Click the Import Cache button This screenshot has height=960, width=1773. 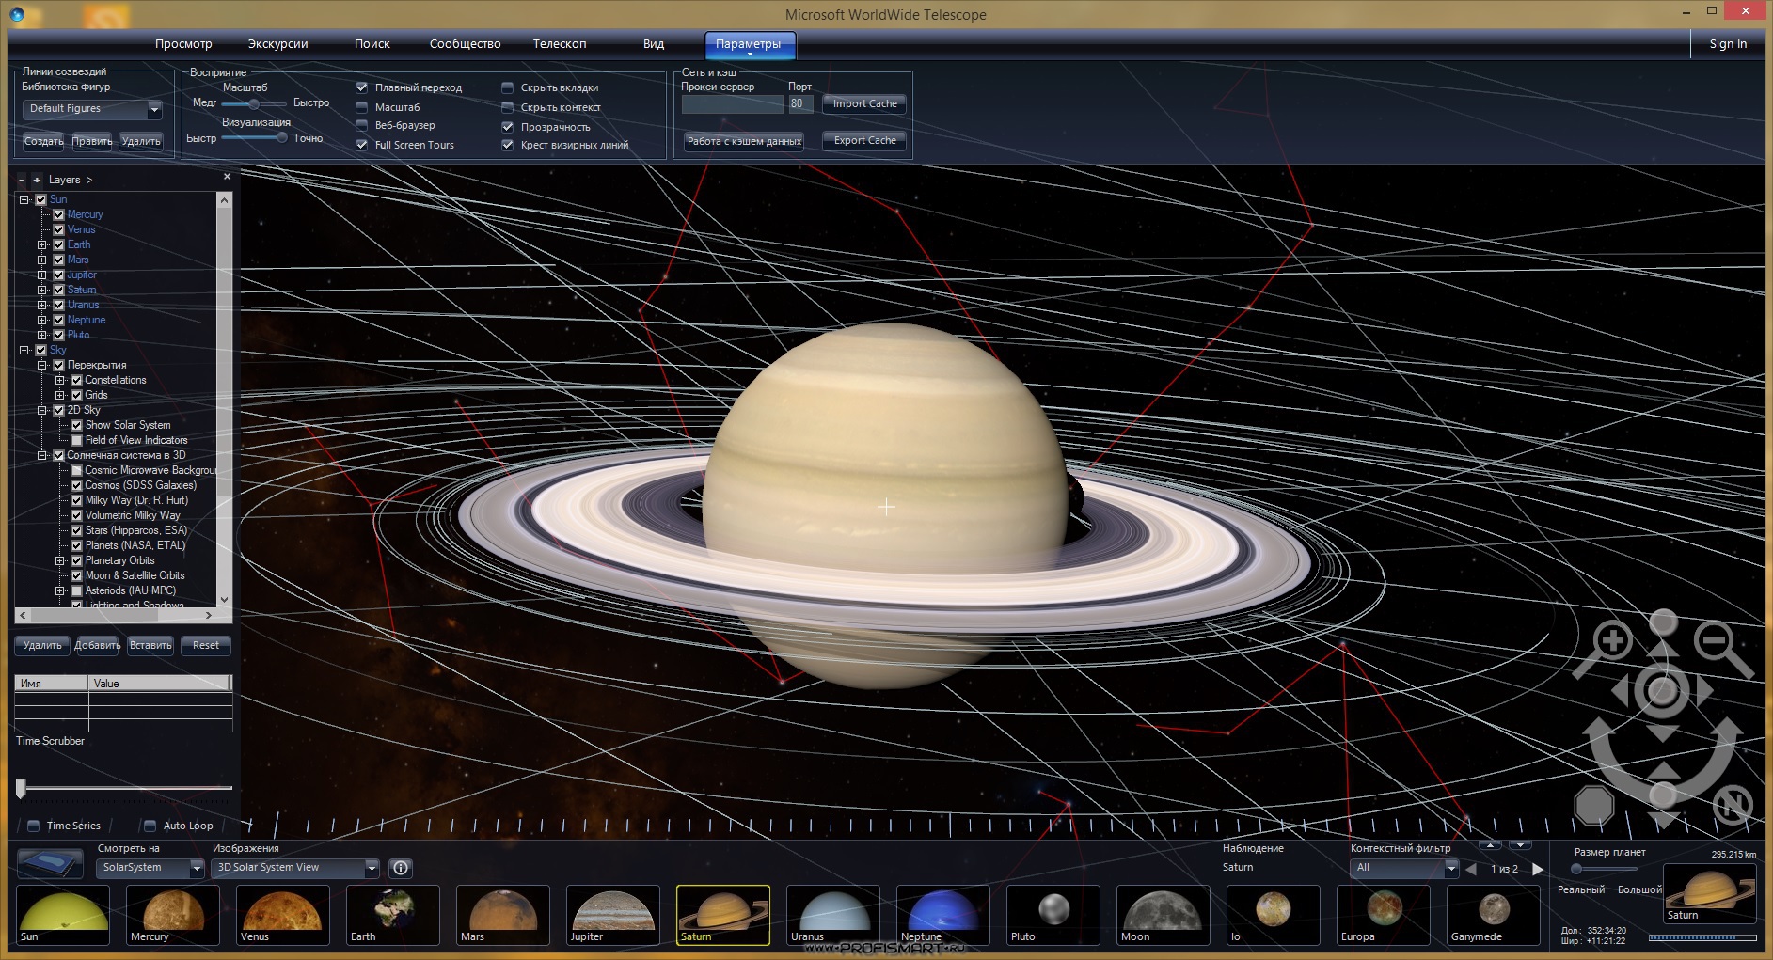(864, 103)
